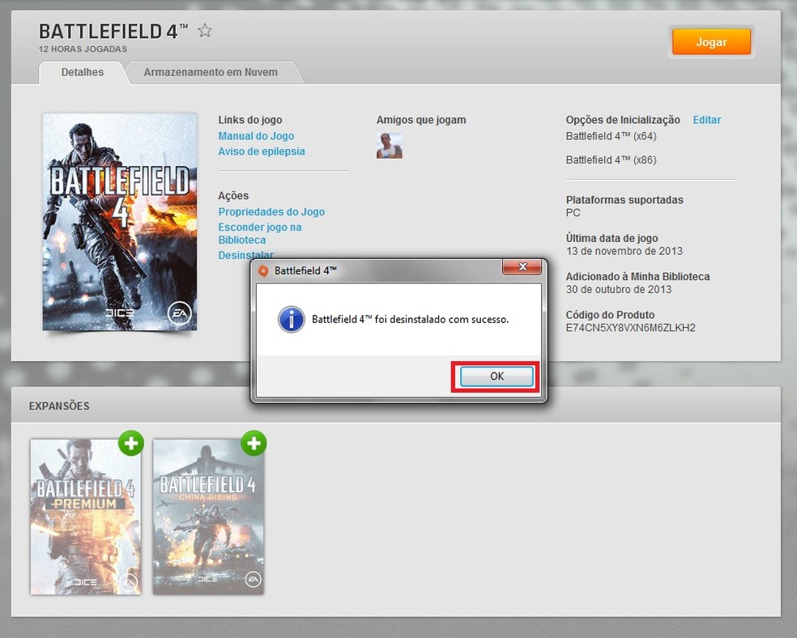Open the China Rising expansion tile

tap(208, 517)
